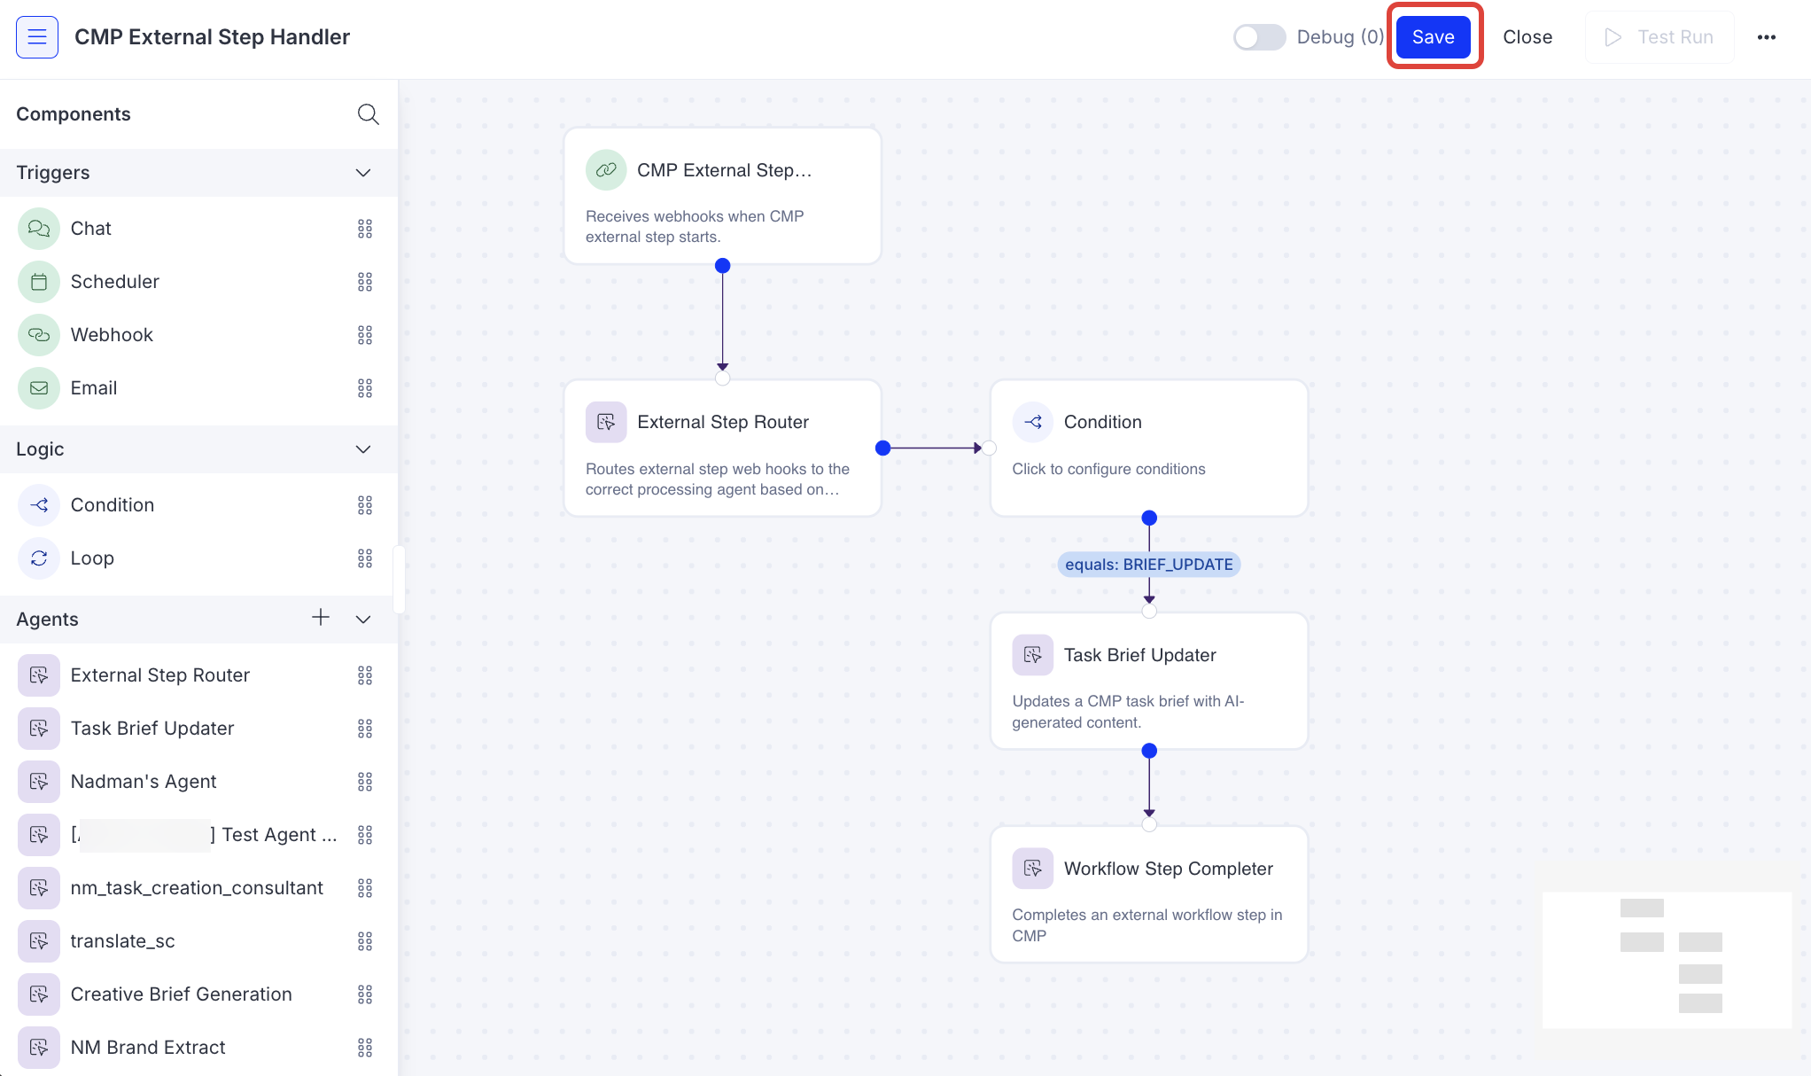Add a new agent with the plus button
The width and height of the screenshot is (1811, 1076).
pyautogui.click(x=320, y=618)
